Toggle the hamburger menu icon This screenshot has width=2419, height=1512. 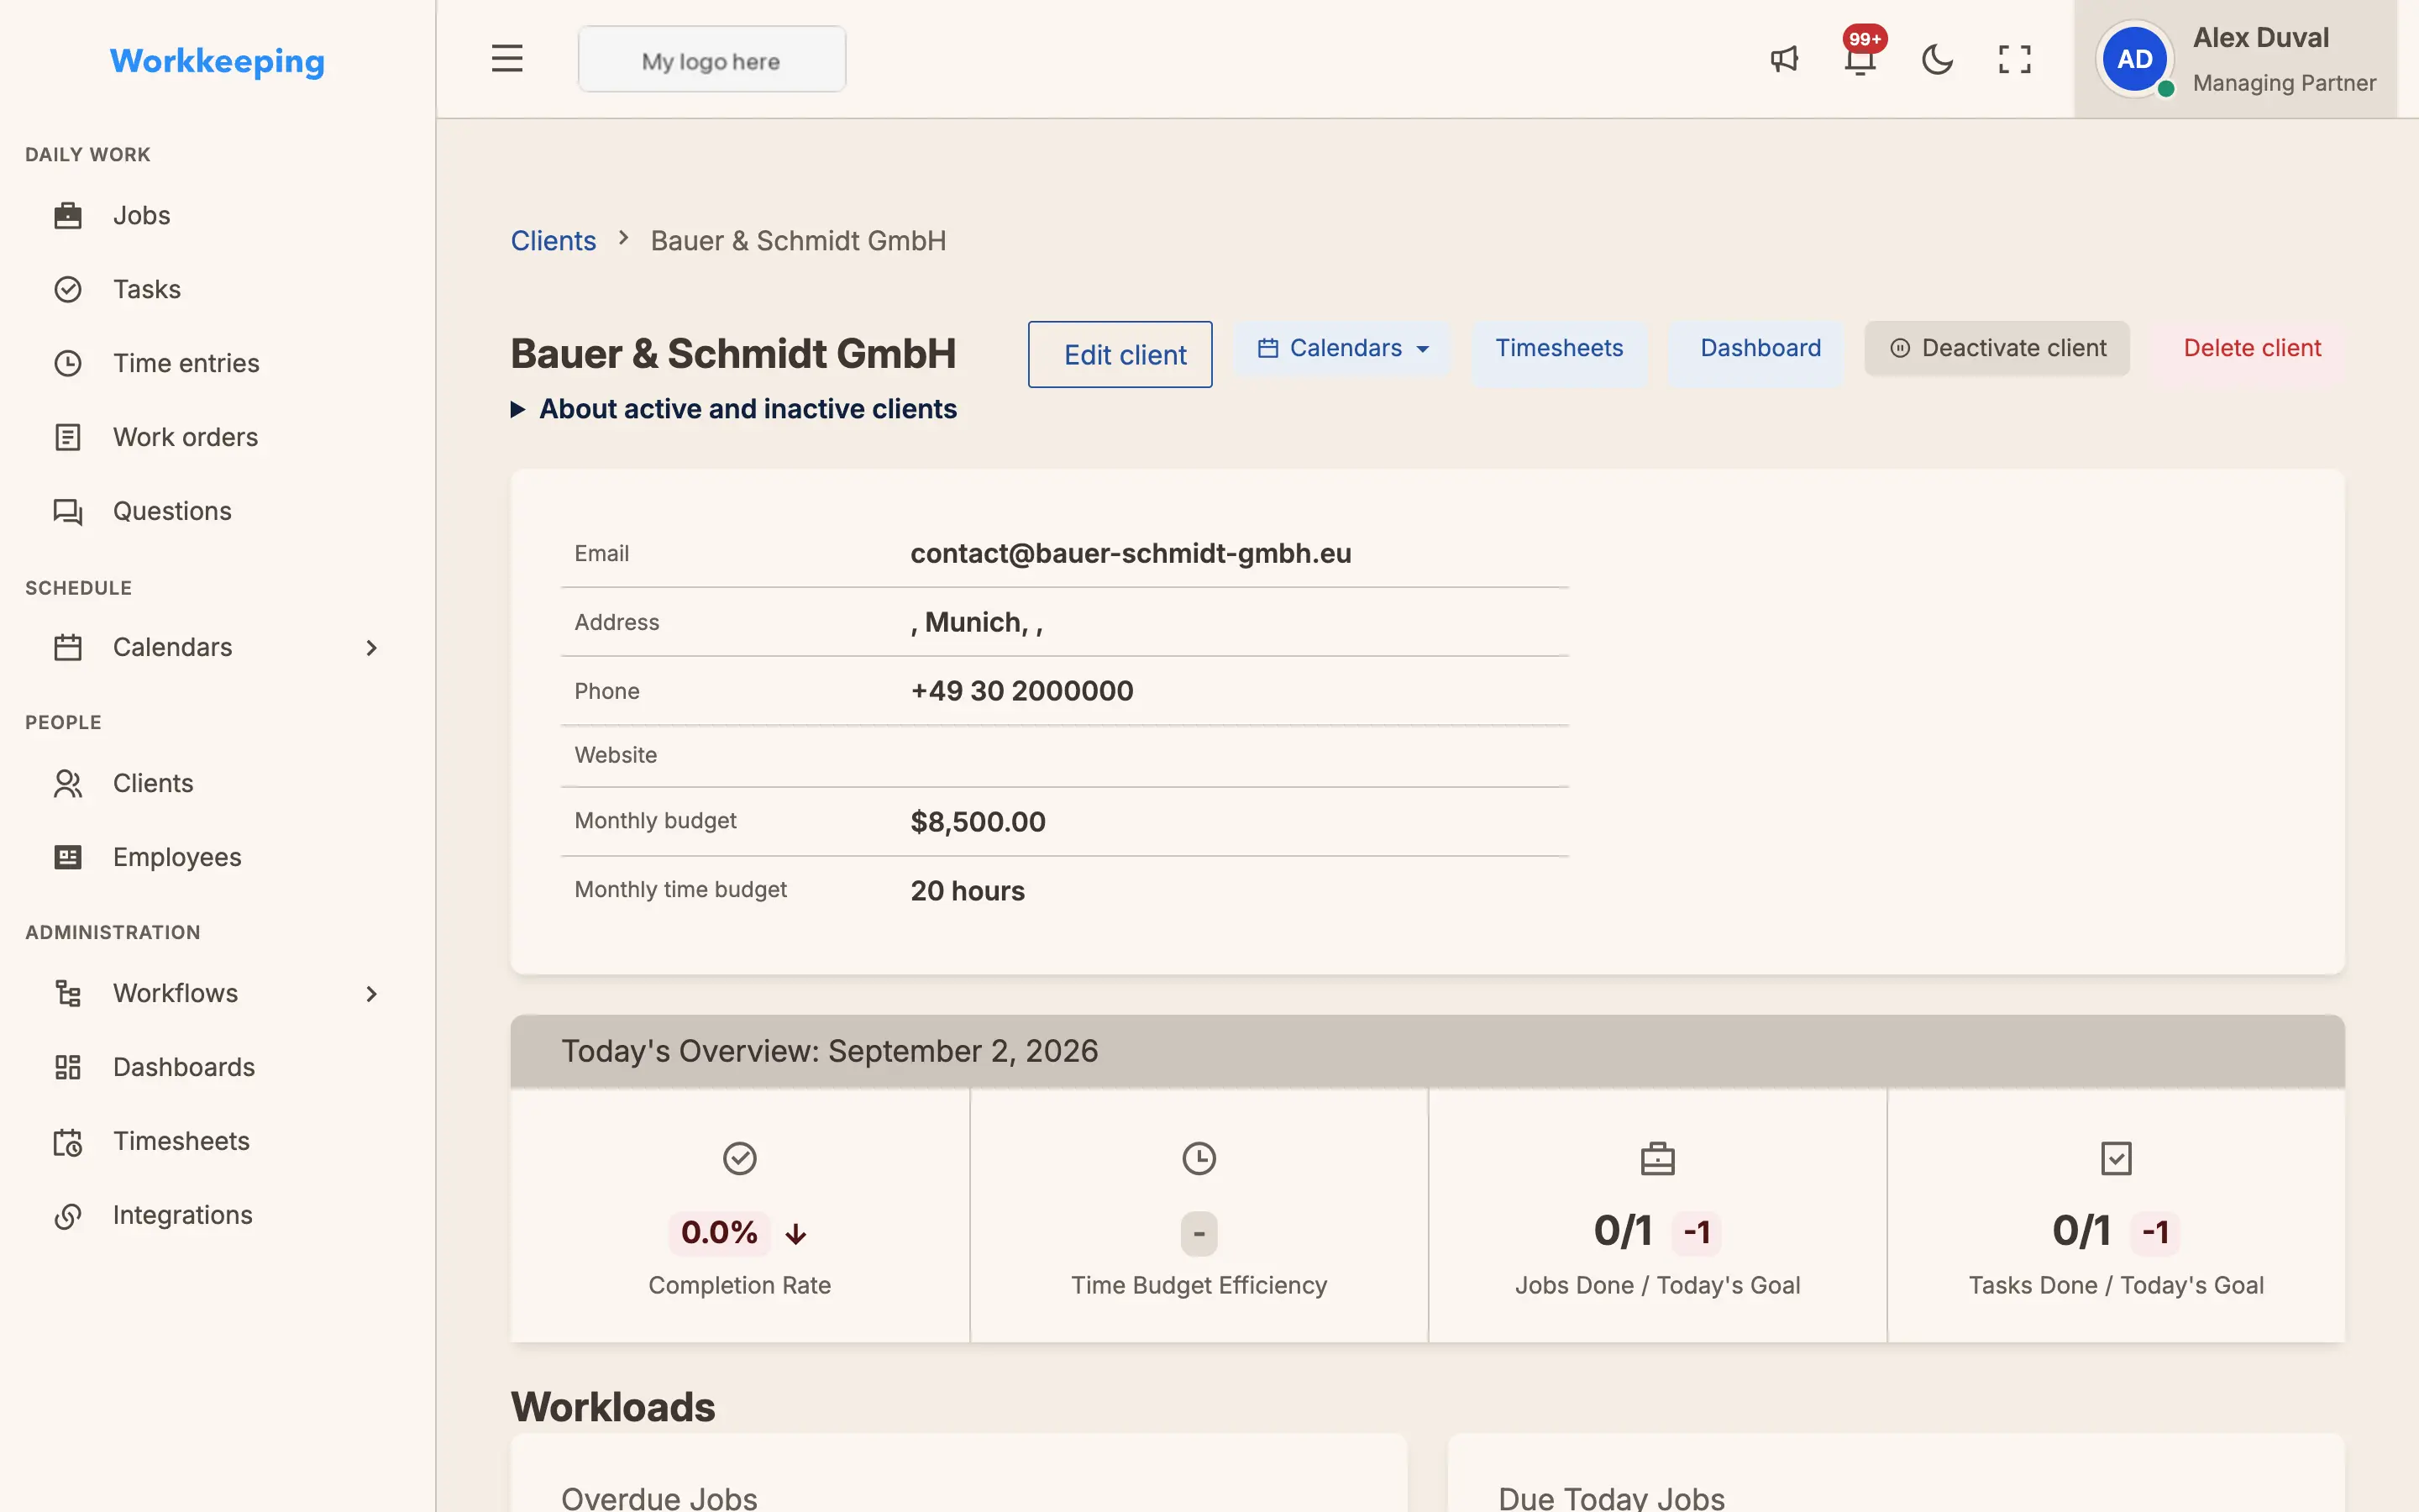coord(506,59)
